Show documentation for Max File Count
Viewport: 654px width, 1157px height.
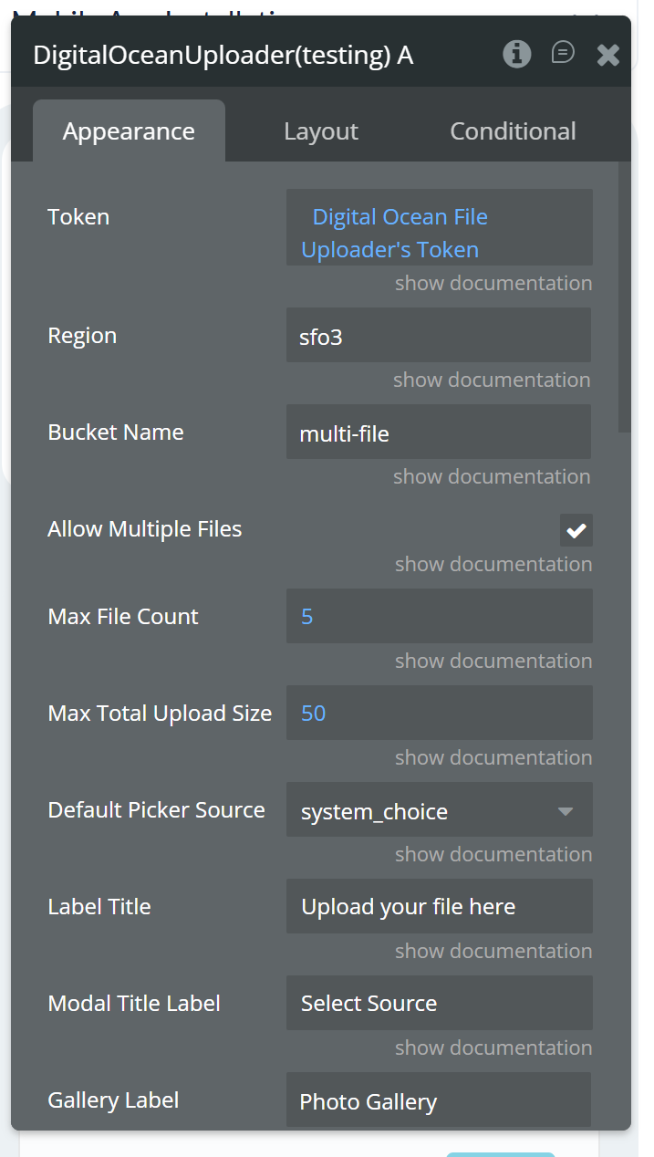pyautogui.click(x=493, y=661)
